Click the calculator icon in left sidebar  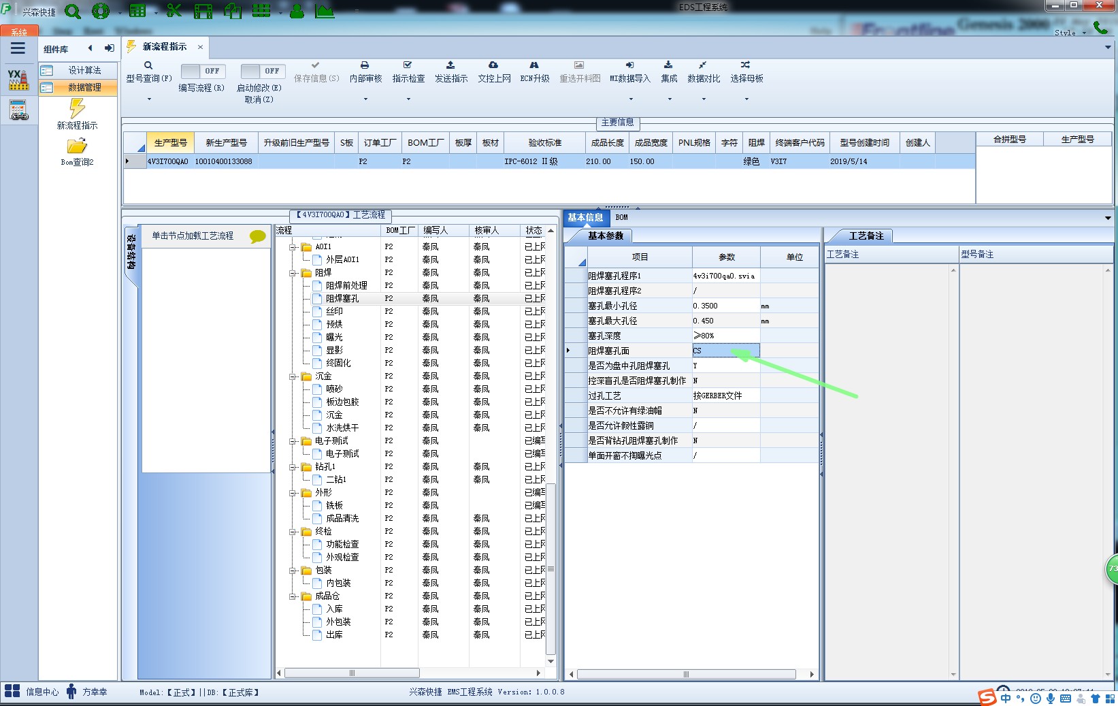pos(18,110)
